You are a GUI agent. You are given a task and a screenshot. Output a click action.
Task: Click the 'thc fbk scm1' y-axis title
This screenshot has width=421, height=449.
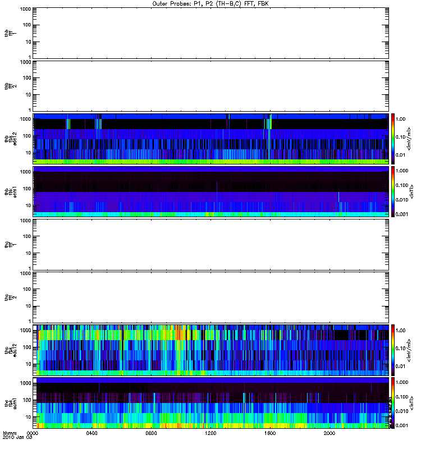point(10,403)
